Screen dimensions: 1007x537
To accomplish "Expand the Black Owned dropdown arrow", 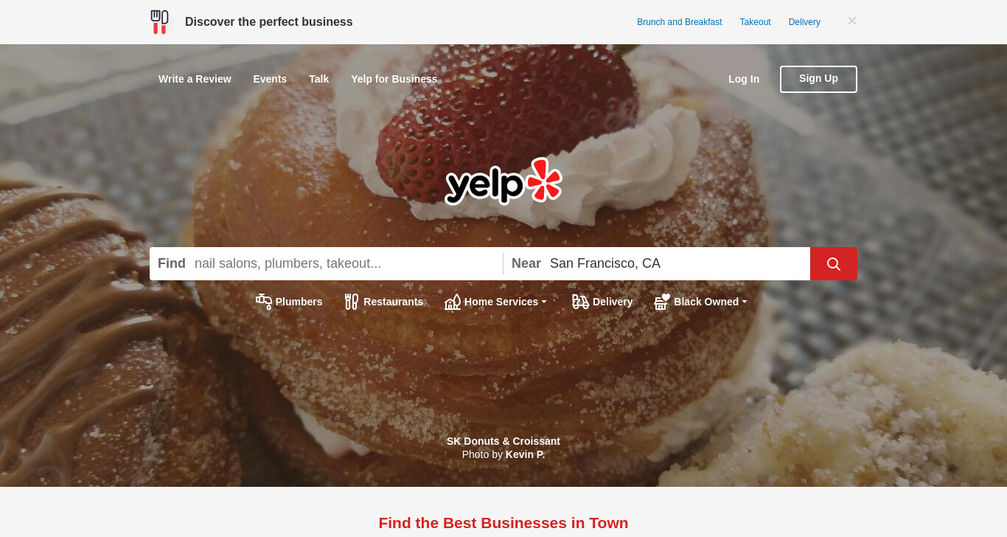I will (x=745, y=302).
